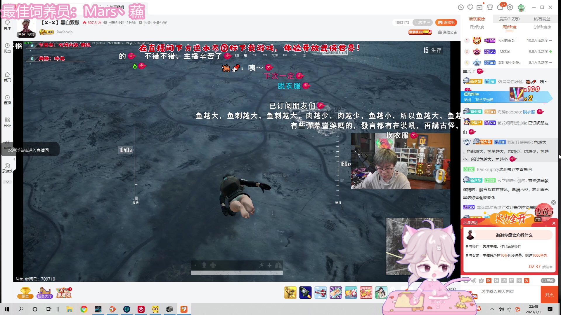Open 任务大厅 at the bottom left

44,293
